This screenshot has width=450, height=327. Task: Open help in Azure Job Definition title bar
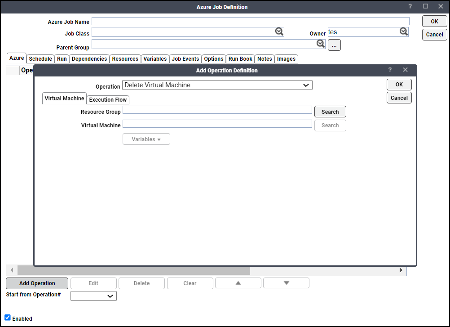pyautogui.click(x=410, y=6)
